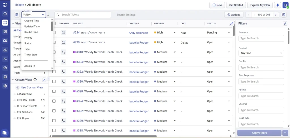
Task: Click the Apply Filters button
Action: pyautogui.click(x=259, y=133)
